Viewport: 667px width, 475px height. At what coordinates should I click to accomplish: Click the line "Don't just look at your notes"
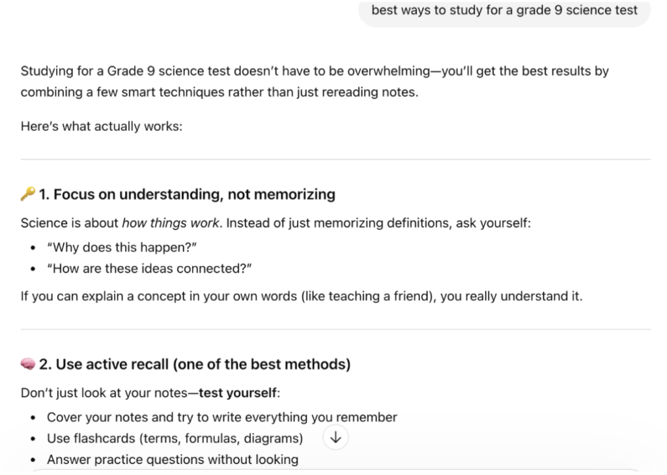coord(150,392)
